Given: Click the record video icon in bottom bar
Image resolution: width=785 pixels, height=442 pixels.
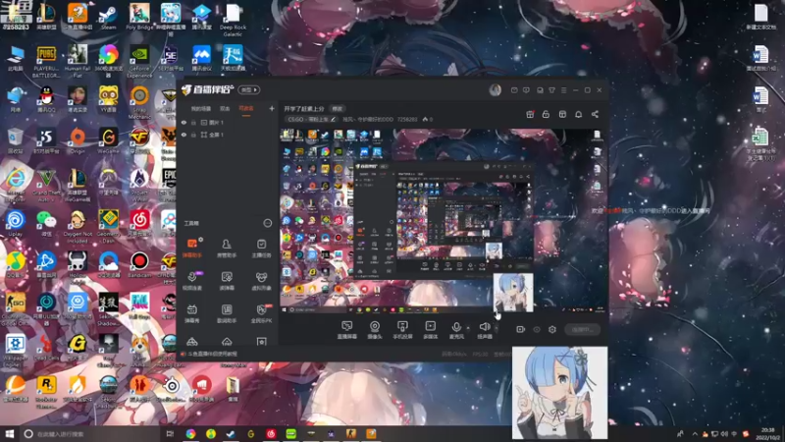Looking at the screenshot, I should pyautogui.click(x=521, y=329).
